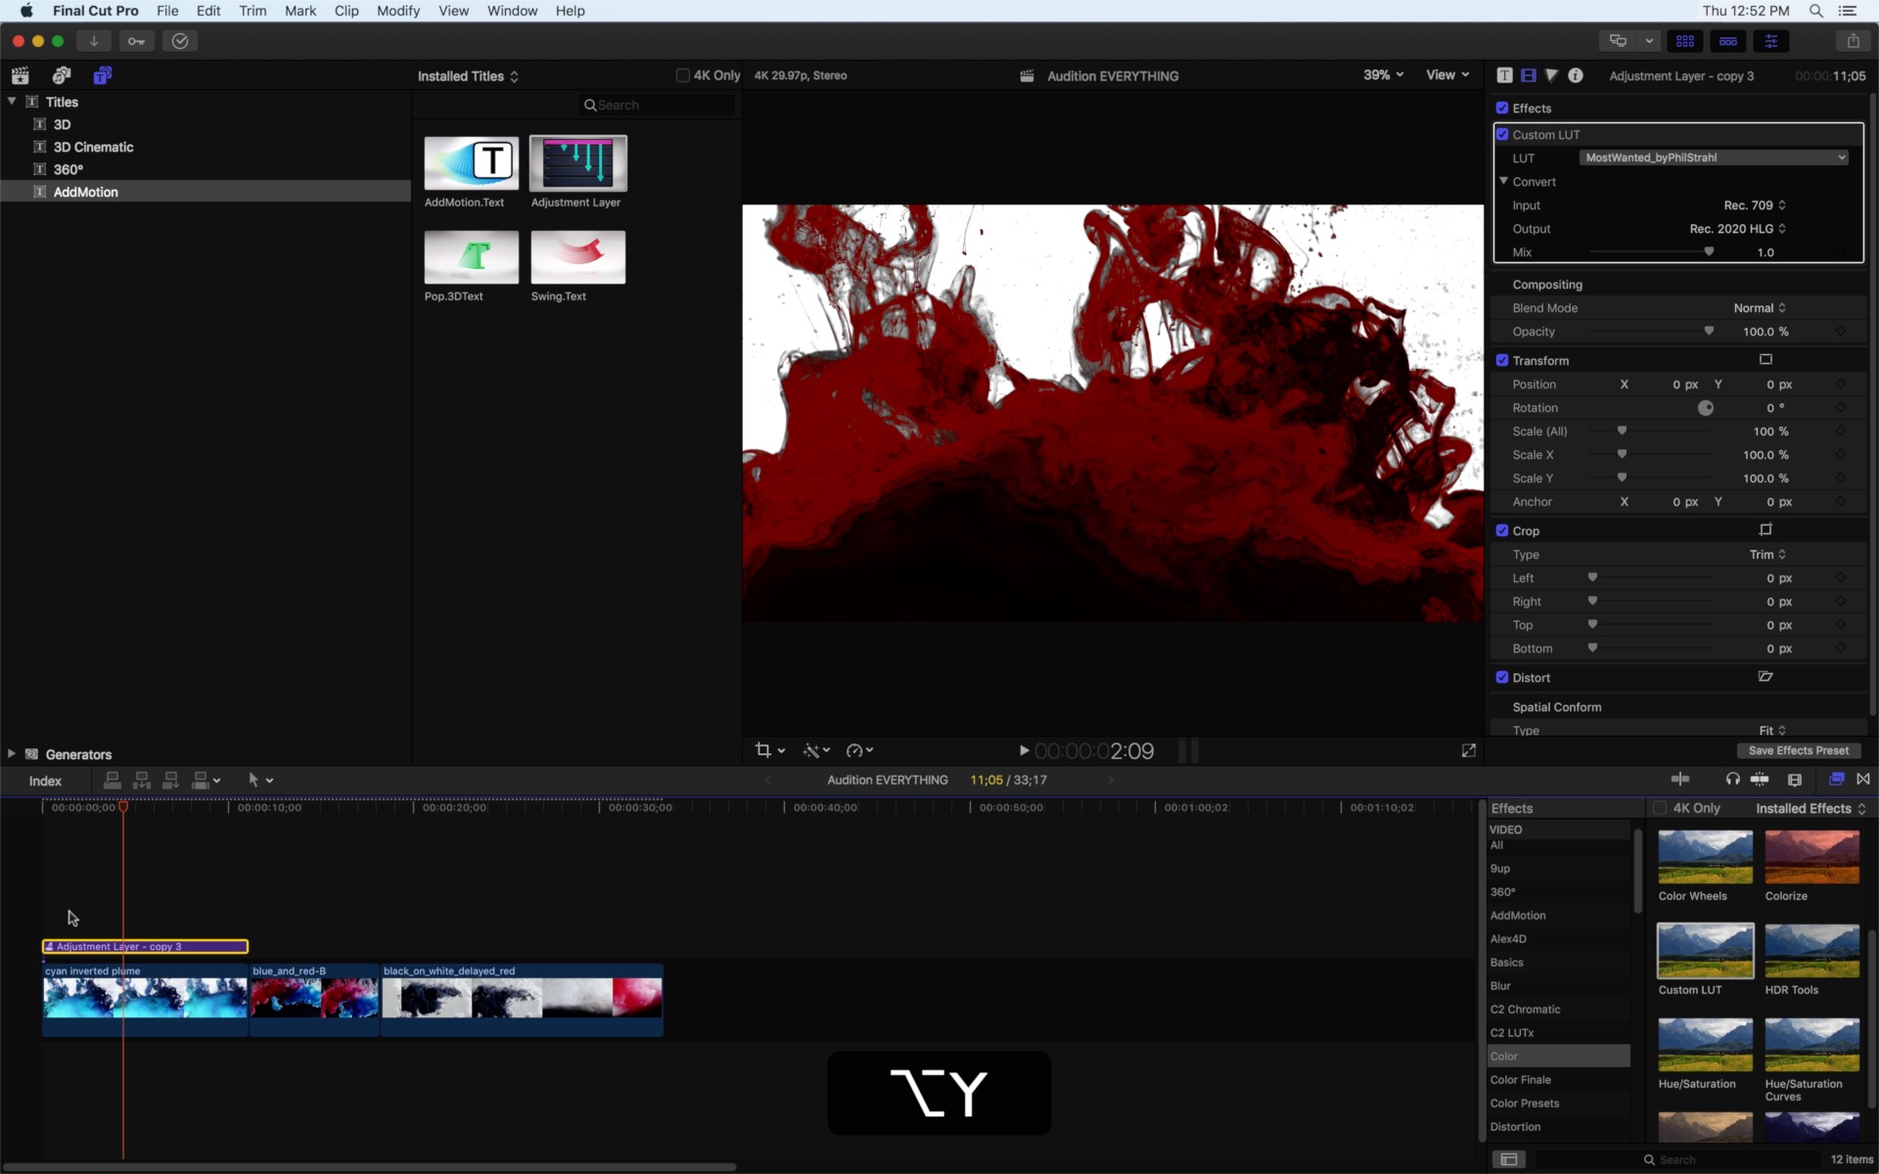Select the View menu in menu bar

[x=452, y=11]
